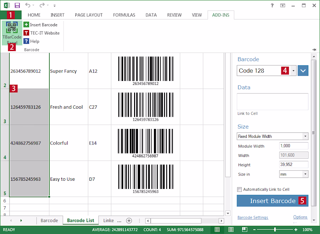Open the Code 128 barcode type dropdown
The width and height of the screenshot is (320, 234).
click(x=293, y=71)
